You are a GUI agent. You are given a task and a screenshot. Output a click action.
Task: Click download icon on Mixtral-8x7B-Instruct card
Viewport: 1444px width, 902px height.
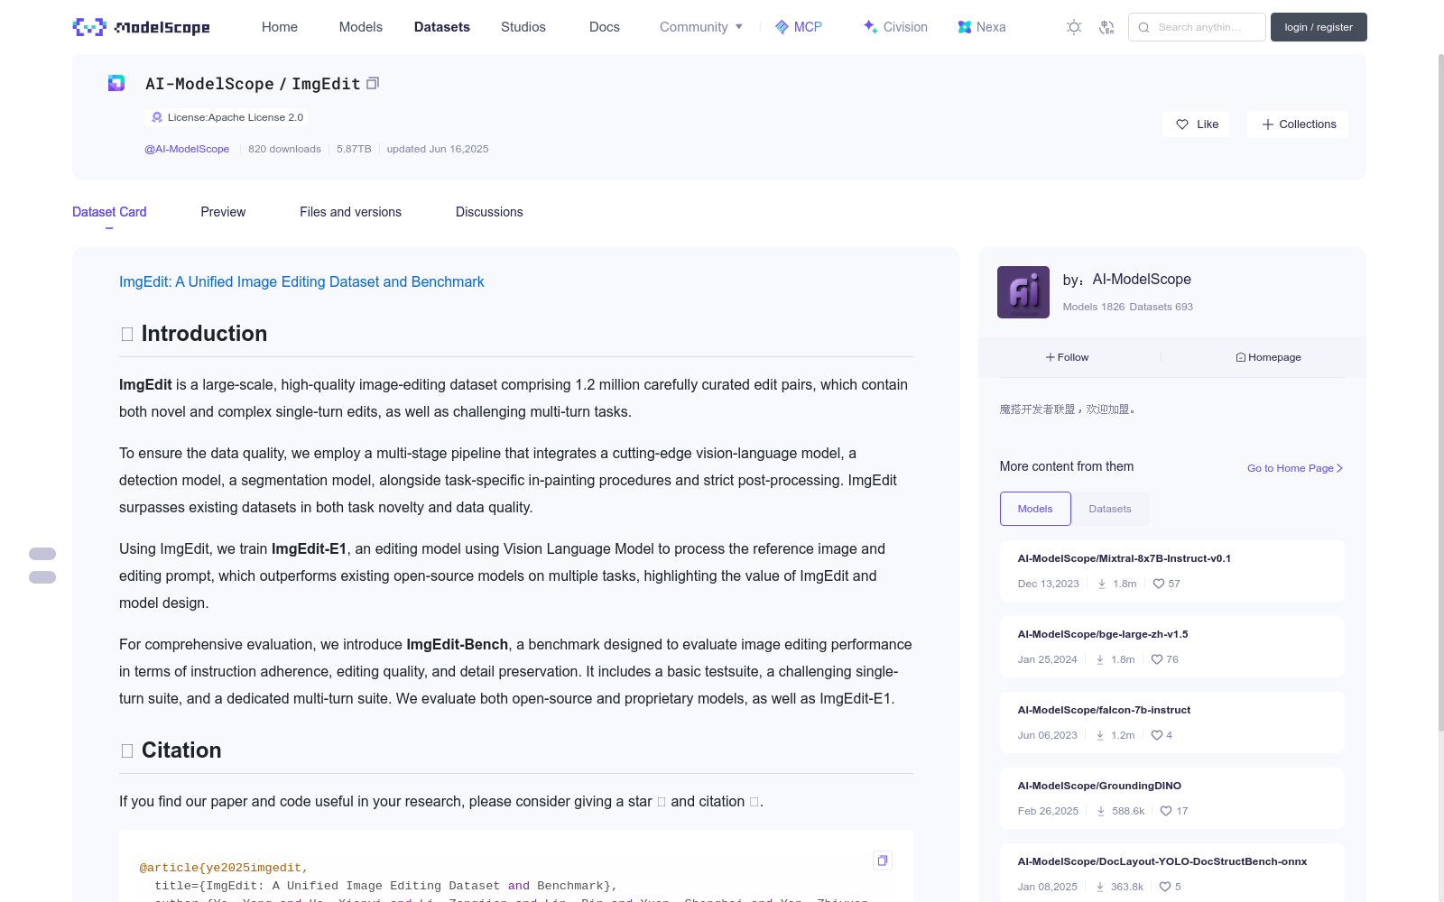[x=1102, y=584]
